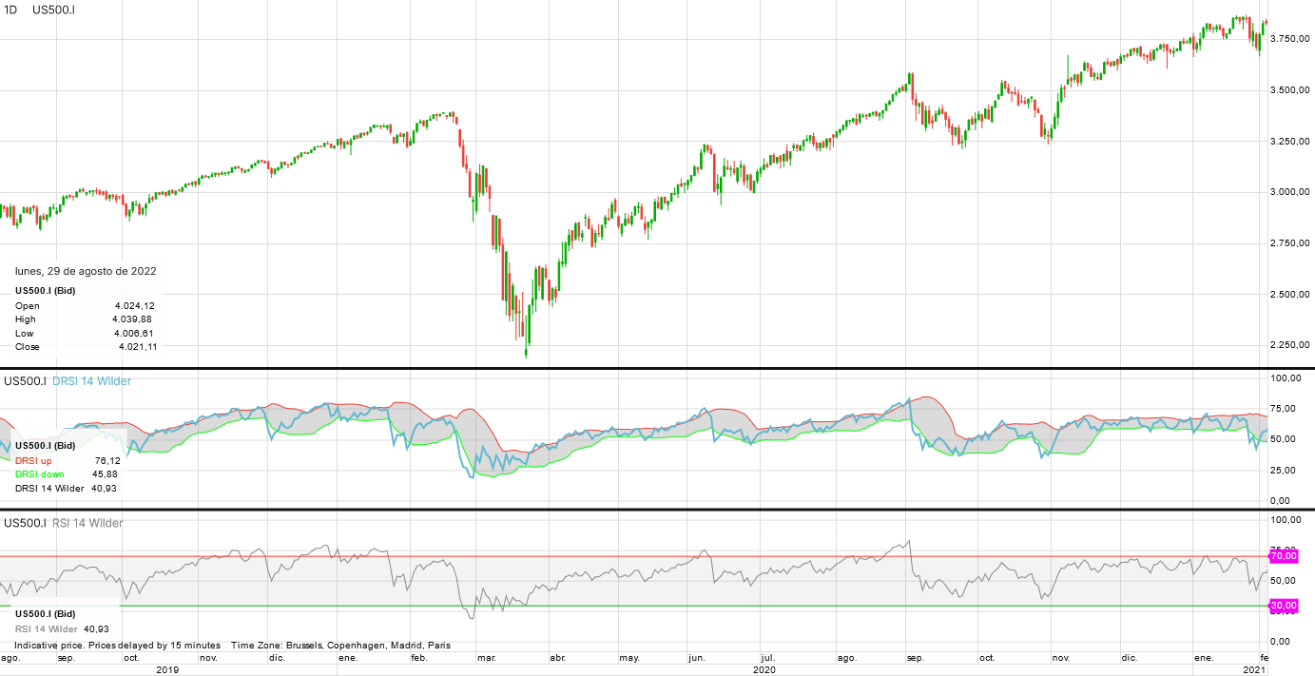The width and height of the screenshot is (1315, 676).
Task: Click the 3.500,00 price axis label
Action: point(1289,91)
